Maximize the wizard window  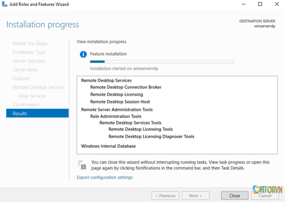point(260,4)
